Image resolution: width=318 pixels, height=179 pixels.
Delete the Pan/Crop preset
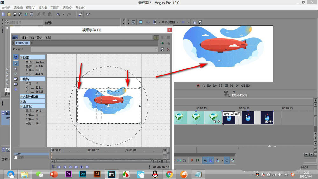tap(168, 49)
